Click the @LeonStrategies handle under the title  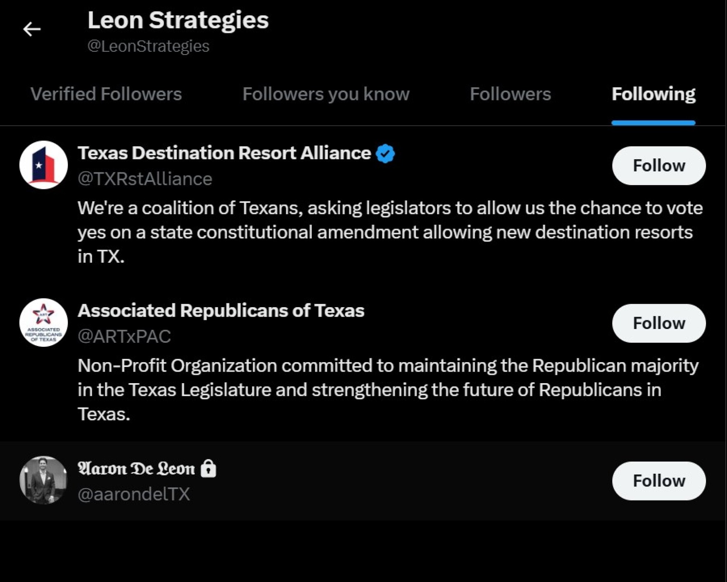coord(148,46)
